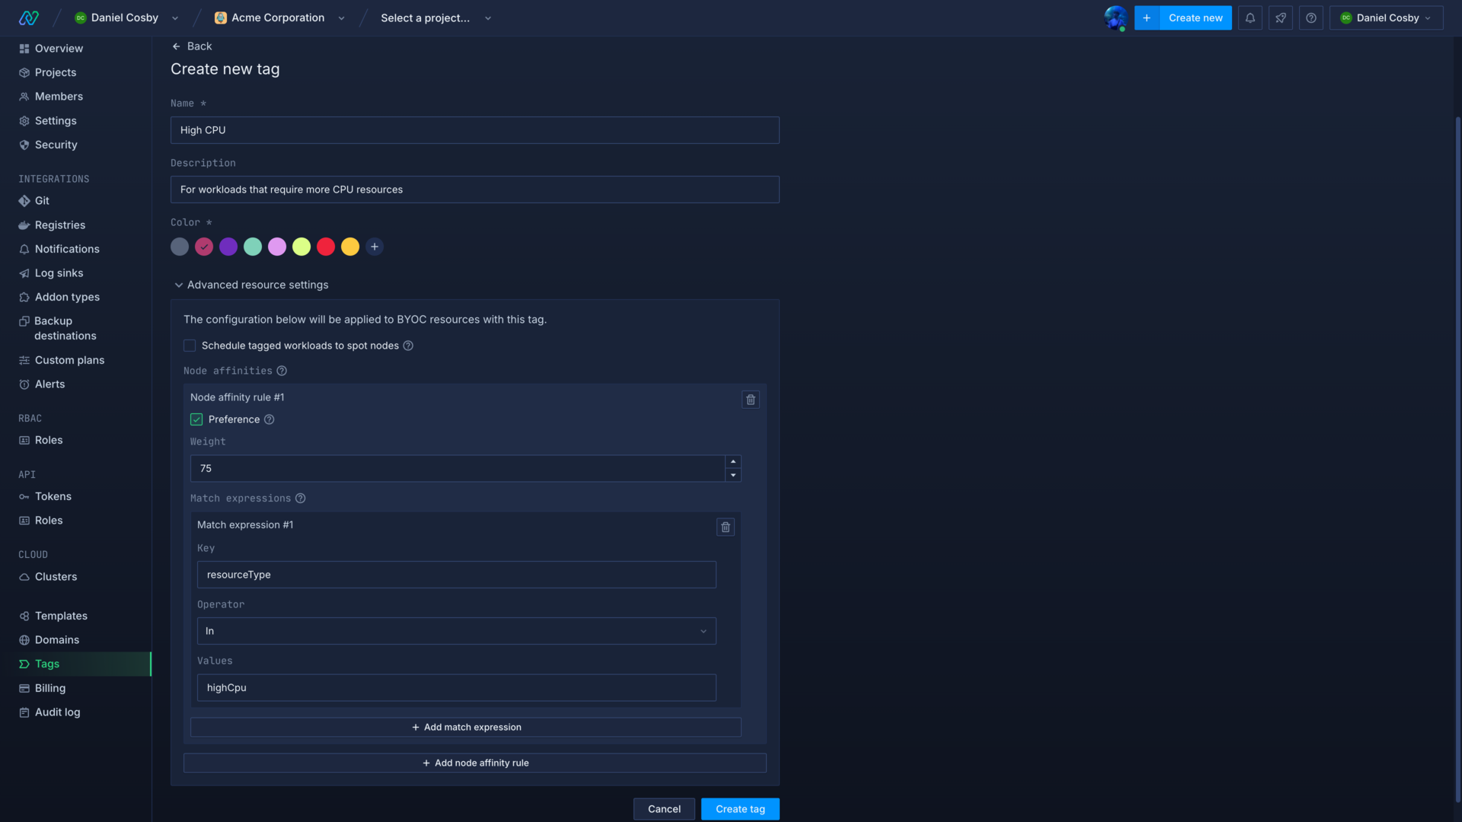This screenshot has height=822, width=1462.
Task: Open Daniel Cosby team dropdown in breadcrumb
Action: (175, 18)
